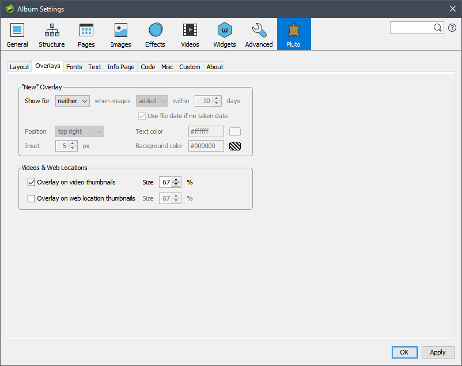Increase the Inset px value
Viewport: 462px width, 366px height.
coord(72,144)
